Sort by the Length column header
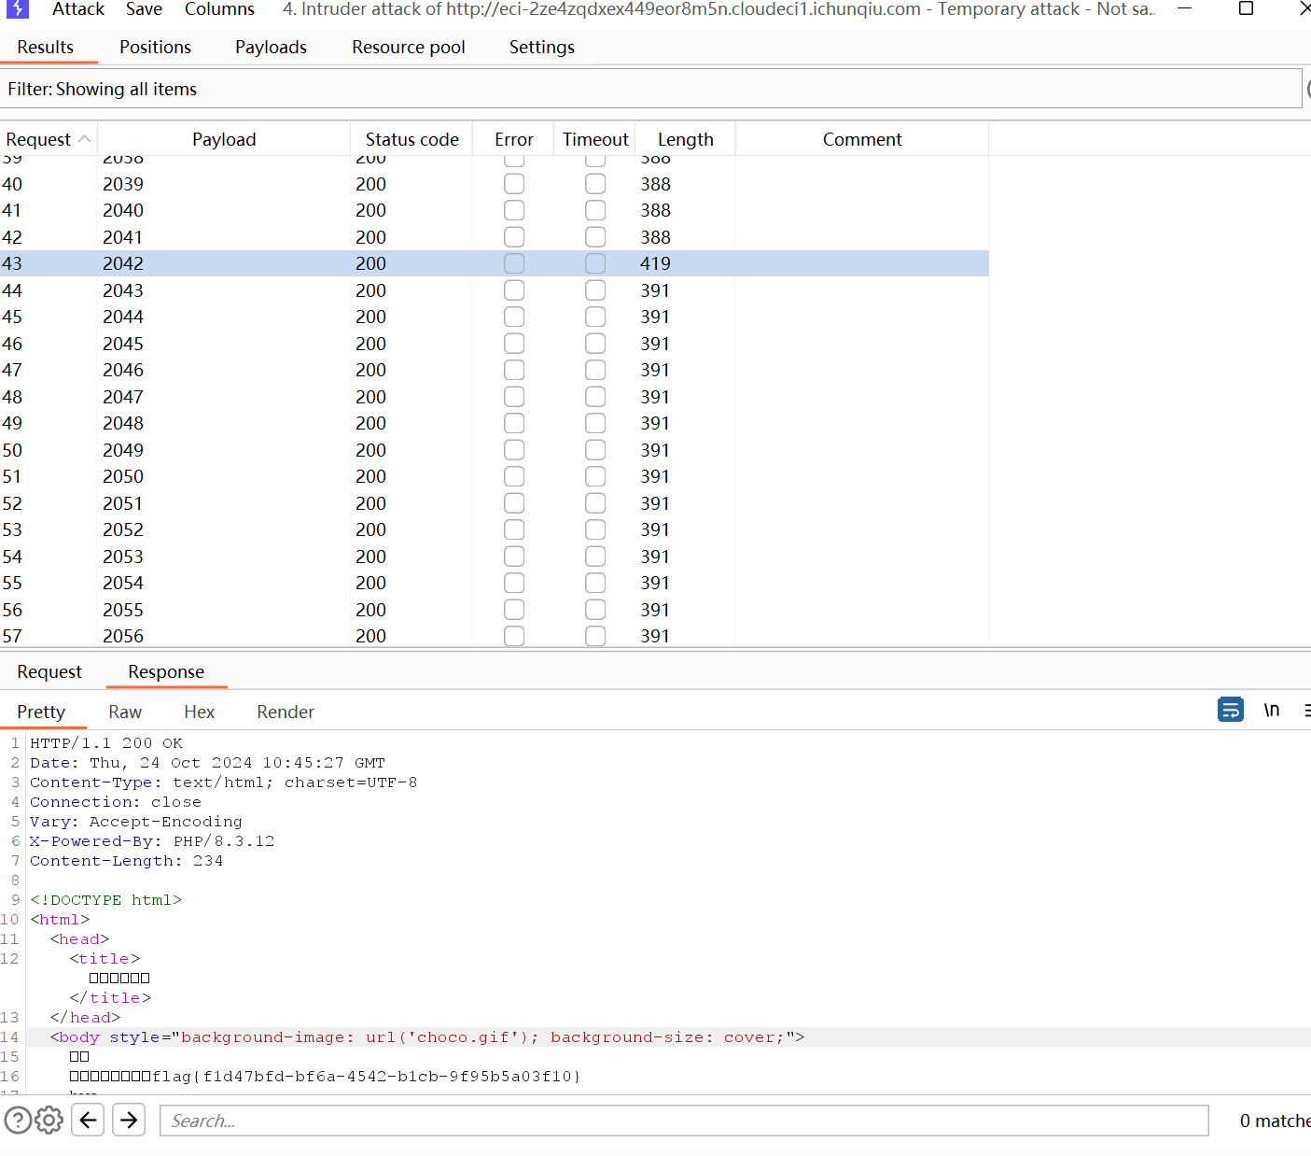 (x=686, y=139)
